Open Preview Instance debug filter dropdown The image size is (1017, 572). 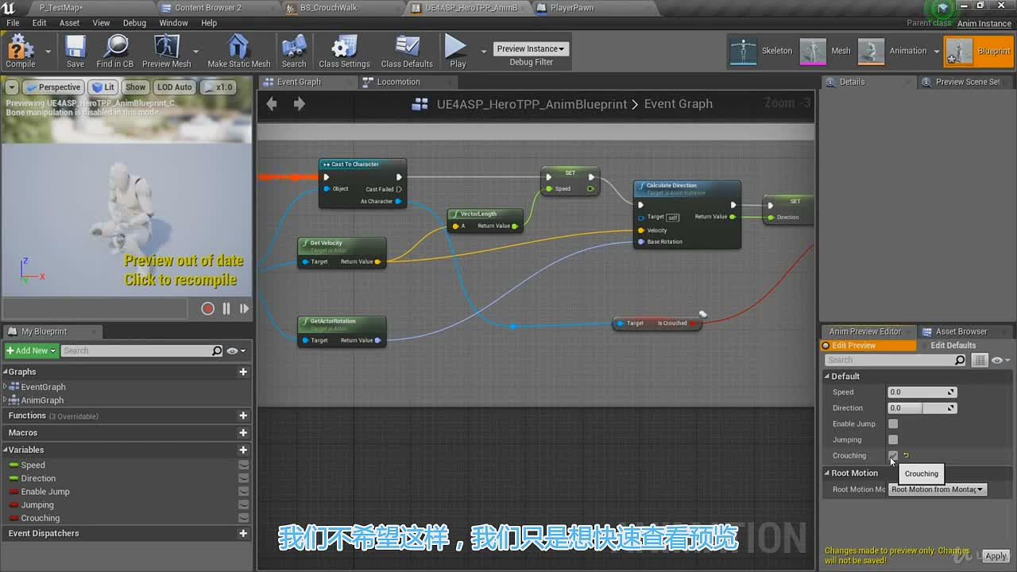pyautogui.click(x=531, y=48)
